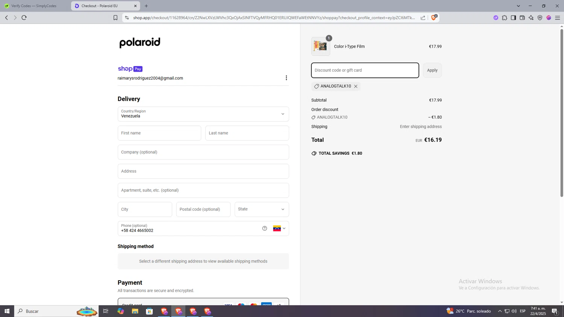Open the browser hamburger menu

point(558,18)
